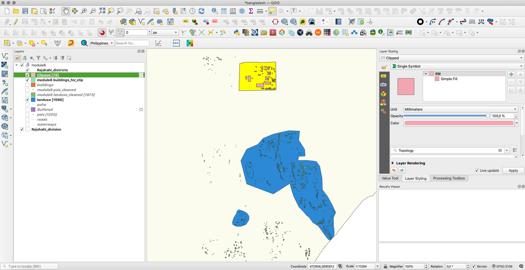The height and width of the screenshot is (270, 525).
Task: Show the roads layer
Action: pyautogui.click(x=27, y=119)
